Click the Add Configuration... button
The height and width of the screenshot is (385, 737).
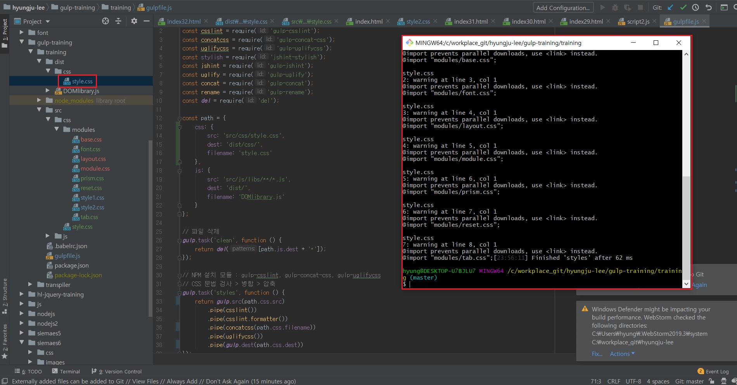click(x=563, y=8)
